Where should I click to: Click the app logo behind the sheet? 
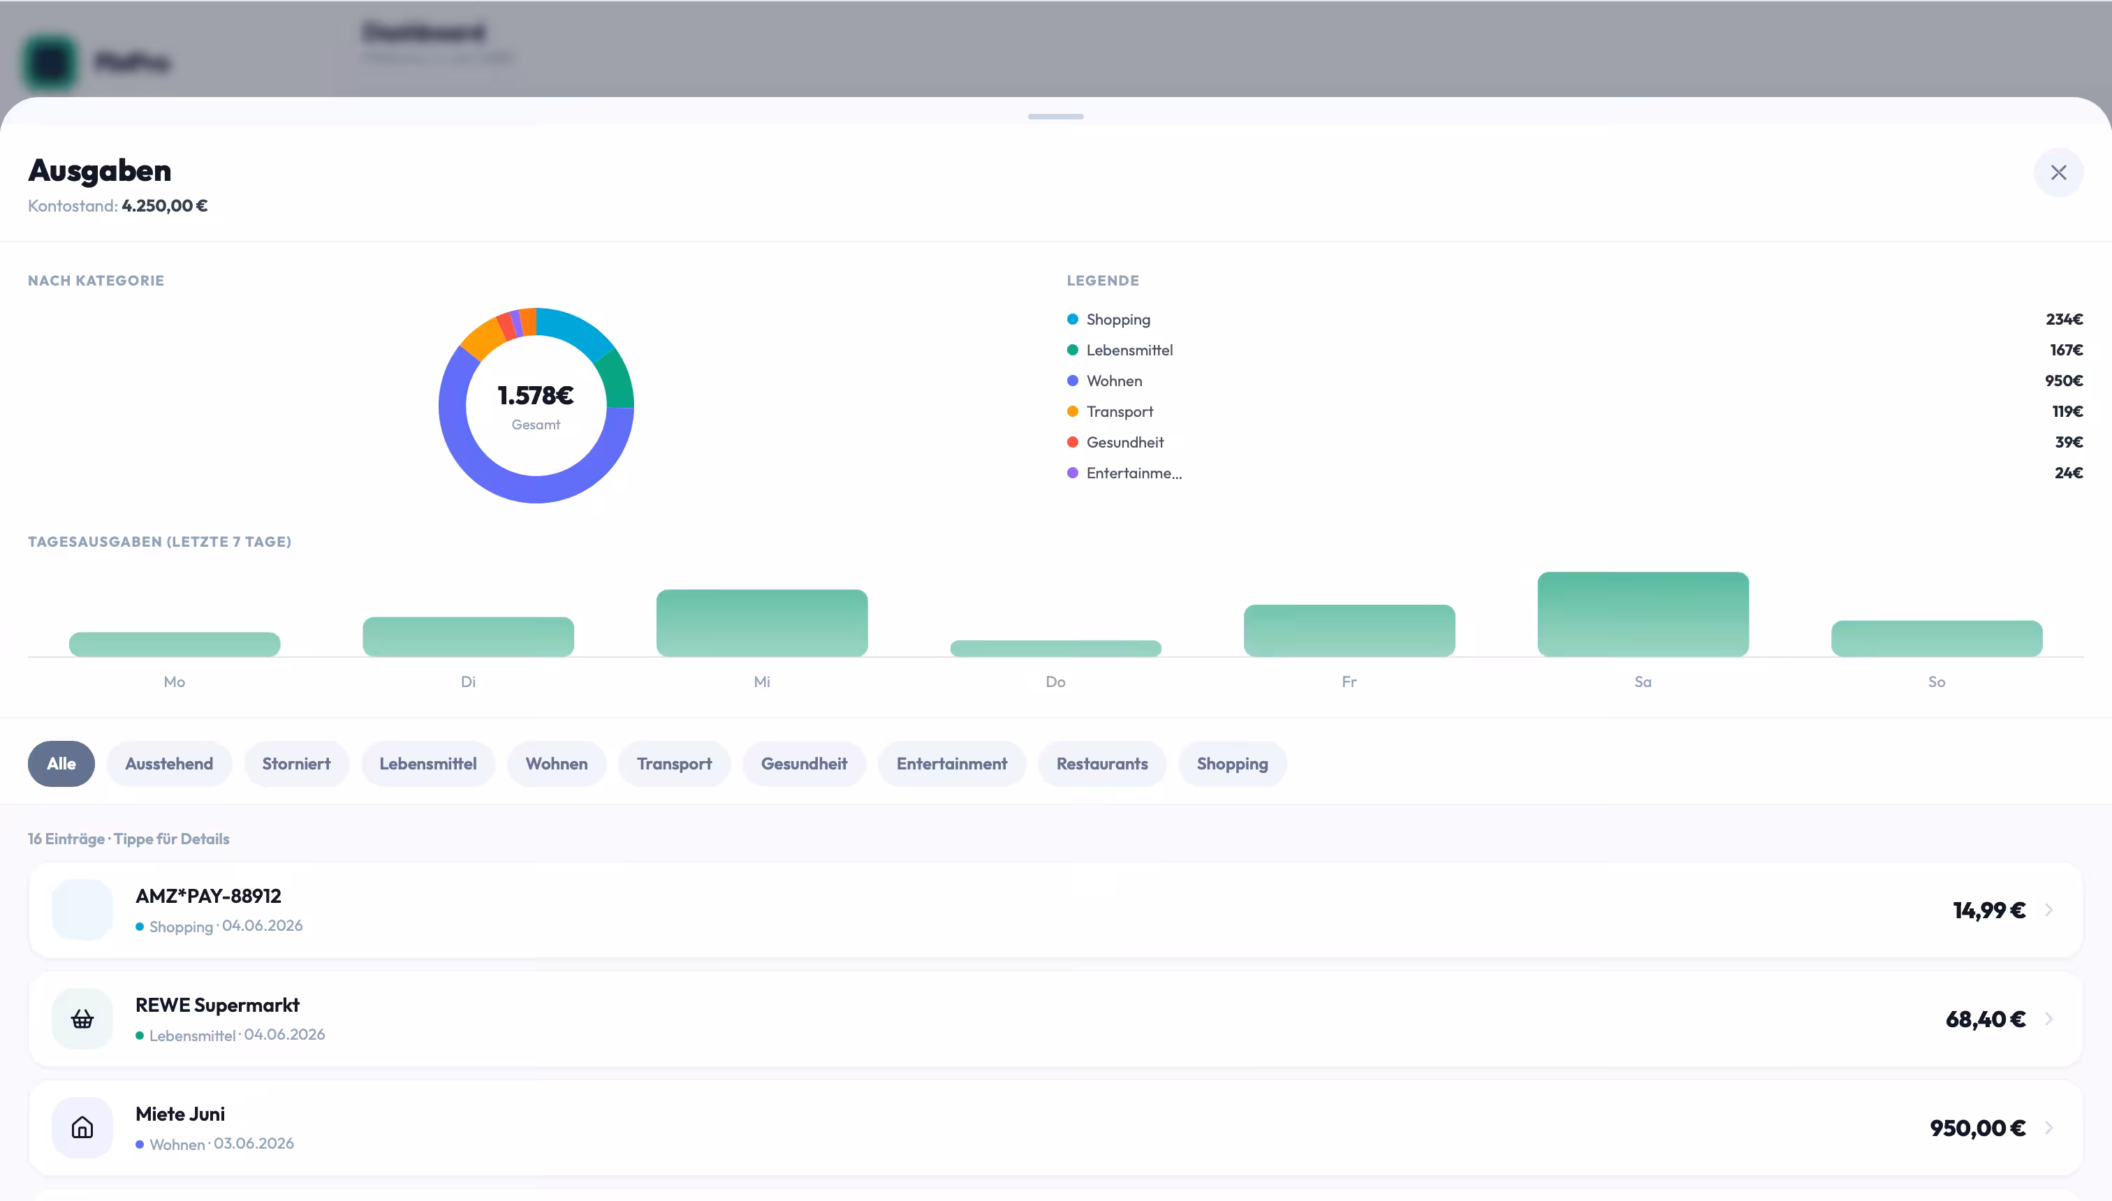(x=50, y=63)
